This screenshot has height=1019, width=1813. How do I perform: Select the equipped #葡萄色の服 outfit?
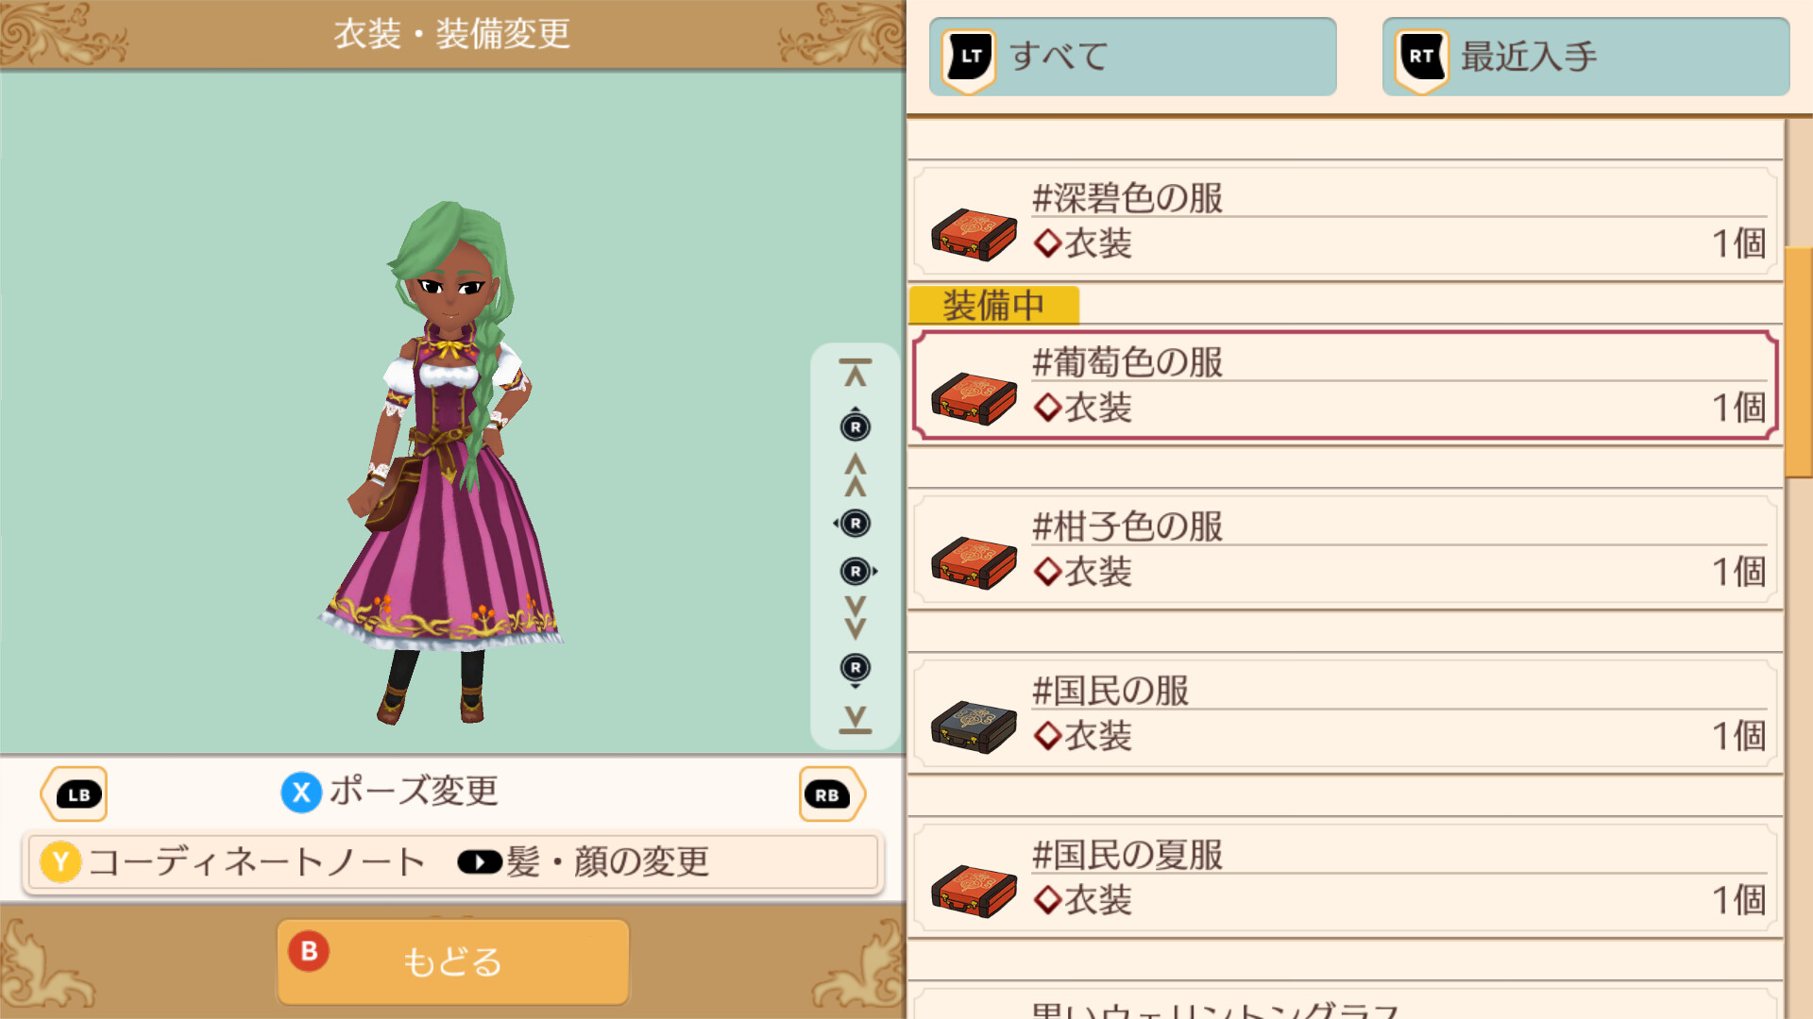1345,385
